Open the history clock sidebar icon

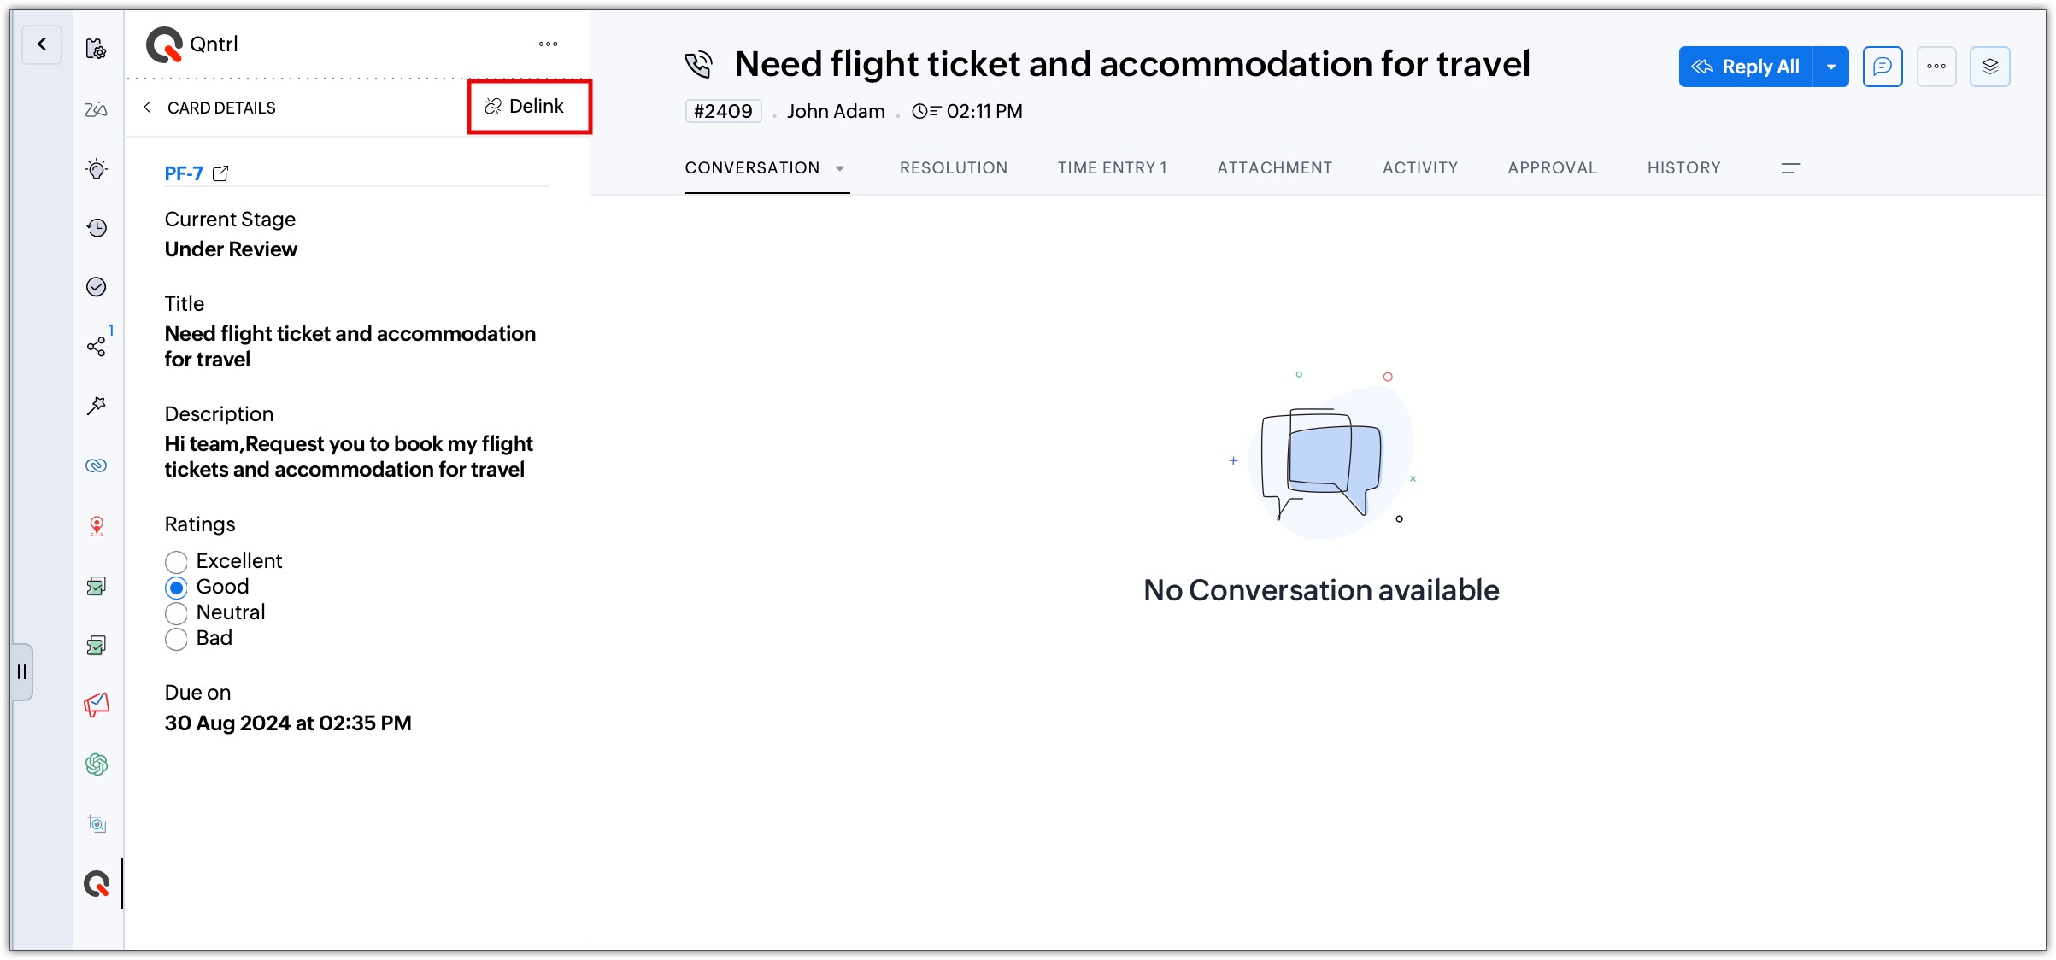[97, 228]
